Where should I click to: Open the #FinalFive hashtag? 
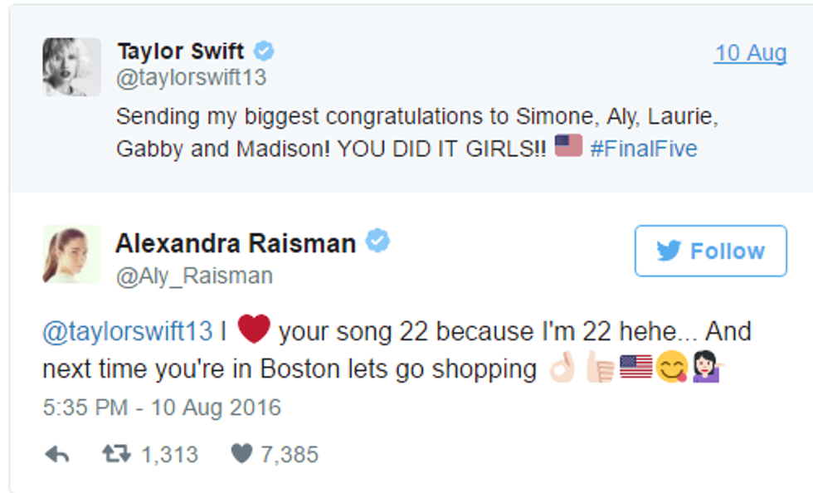(643, 149)
